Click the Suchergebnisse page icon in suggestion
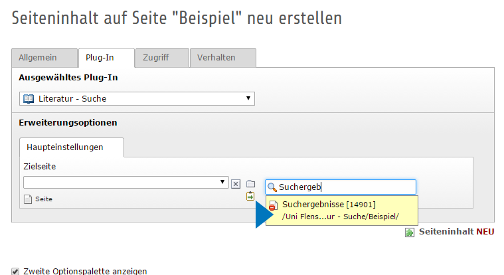The image size is (504, 275). (274, 207)
